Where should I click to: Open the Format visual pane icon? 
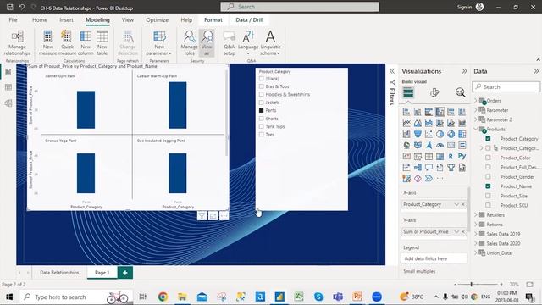434,92
